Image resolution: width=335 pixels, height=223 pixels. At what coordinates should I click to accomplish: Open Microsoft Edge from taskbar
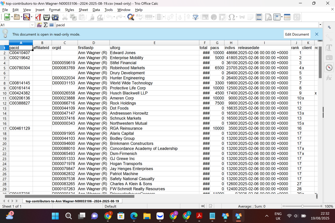134,216
